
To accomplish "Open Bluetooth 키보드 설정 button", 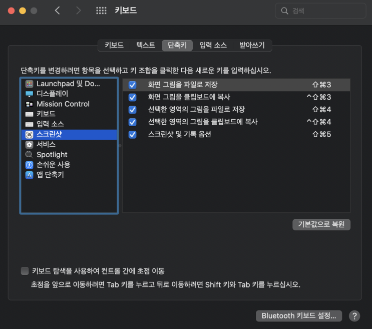I will click(299, 316).
